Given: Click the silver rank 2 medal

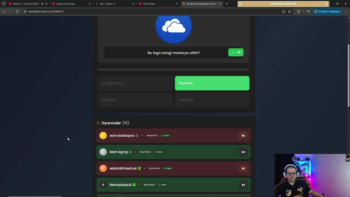Looking at the screenshot, I should [x=103, y=152].
